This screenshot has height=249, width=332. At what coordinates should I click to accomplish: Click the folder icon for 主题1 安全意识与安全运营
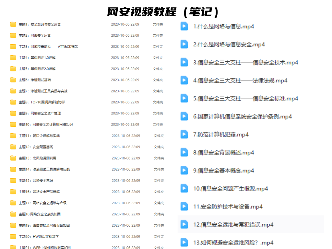[13, 24]
